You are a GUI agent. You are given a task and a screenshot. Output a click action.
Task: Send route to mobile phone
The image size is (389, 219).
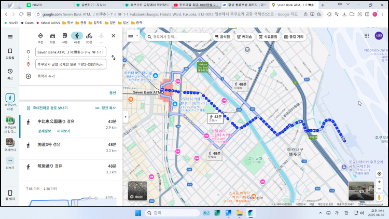click(x=47, y=108)
